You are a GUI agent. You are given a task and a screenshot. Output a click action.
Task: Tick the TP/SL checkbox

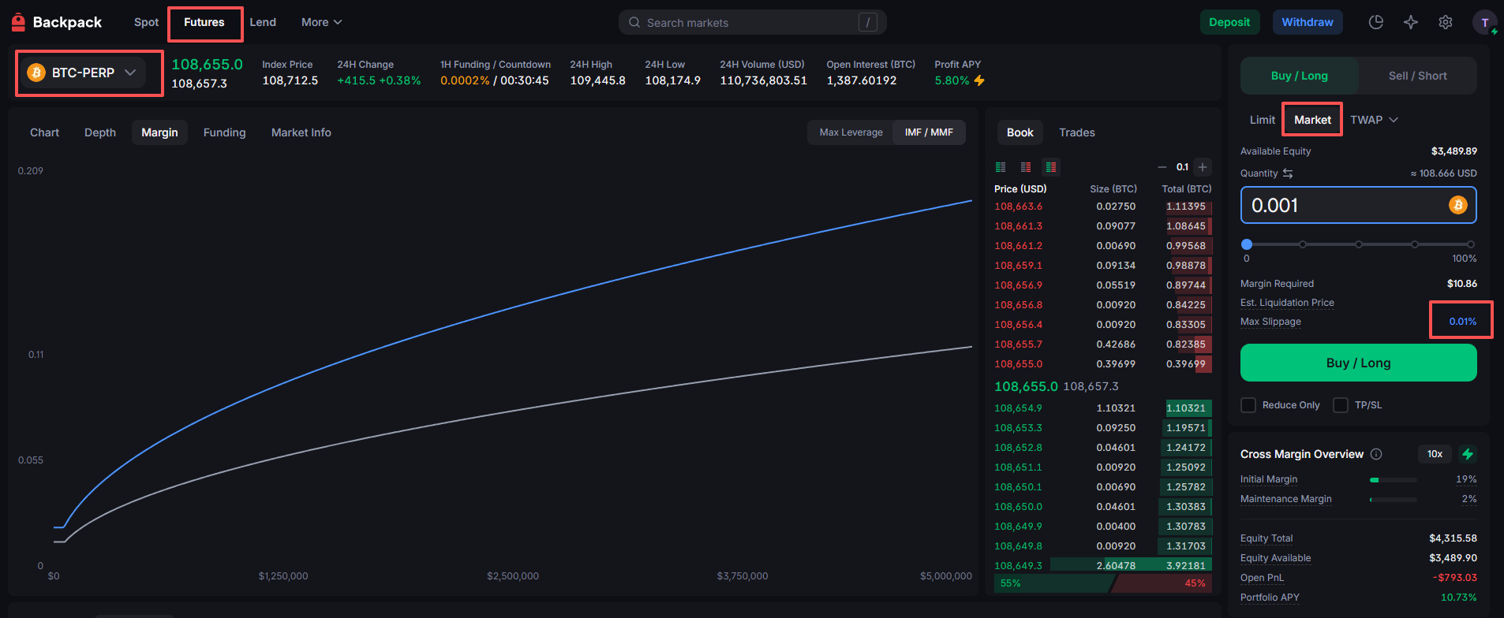[1341, 405]
